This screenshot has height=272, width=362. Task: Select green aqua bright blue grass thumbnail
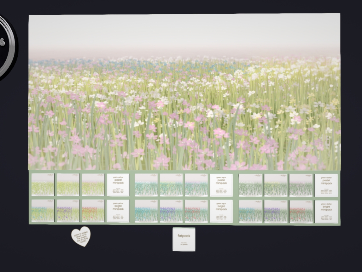click(x=146, y=211)
